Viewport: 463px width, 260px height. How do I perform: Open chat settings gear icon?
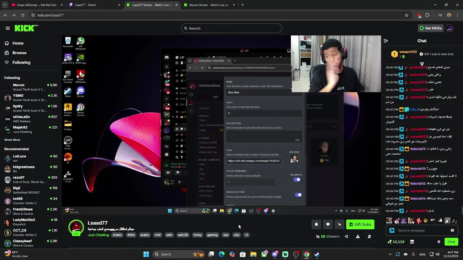(x=439, y=242)
